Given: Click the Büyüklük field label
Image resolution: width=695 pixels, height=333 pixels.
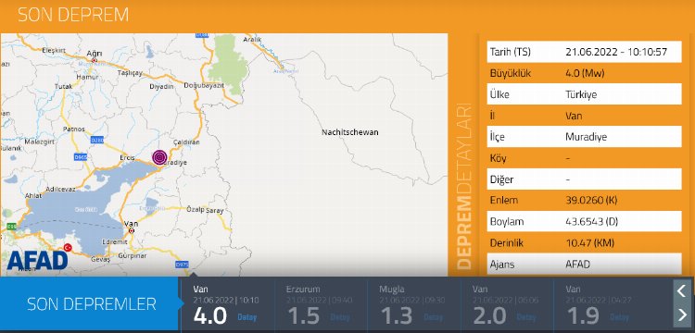Looking at the screenshot, I should coord(511,73).
